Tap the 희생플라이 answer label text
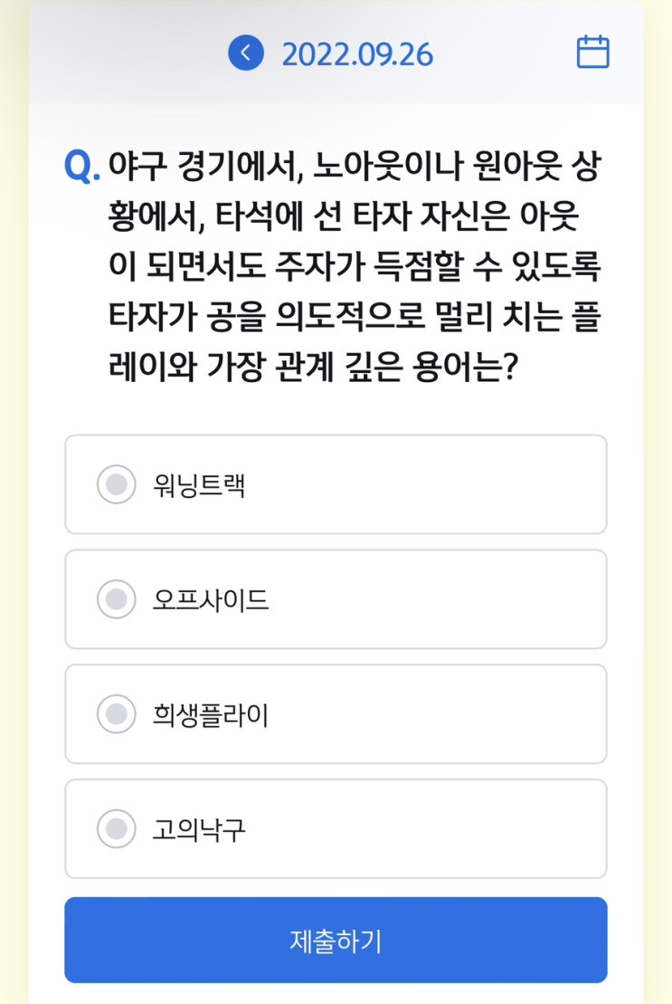 click(x=211, y=715)
